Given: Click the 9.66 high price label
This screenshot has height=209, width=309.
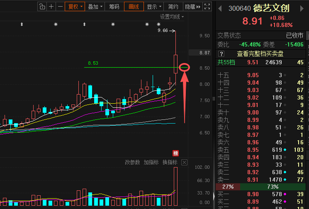Looking at the screenshot, I should point(163,31).
